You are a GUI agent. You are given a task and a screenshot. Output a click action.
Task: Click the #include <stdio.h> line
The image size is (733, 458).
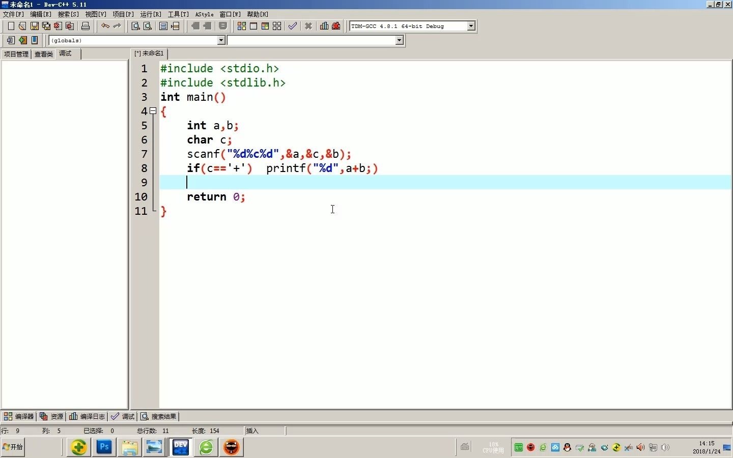coord(219,68)
